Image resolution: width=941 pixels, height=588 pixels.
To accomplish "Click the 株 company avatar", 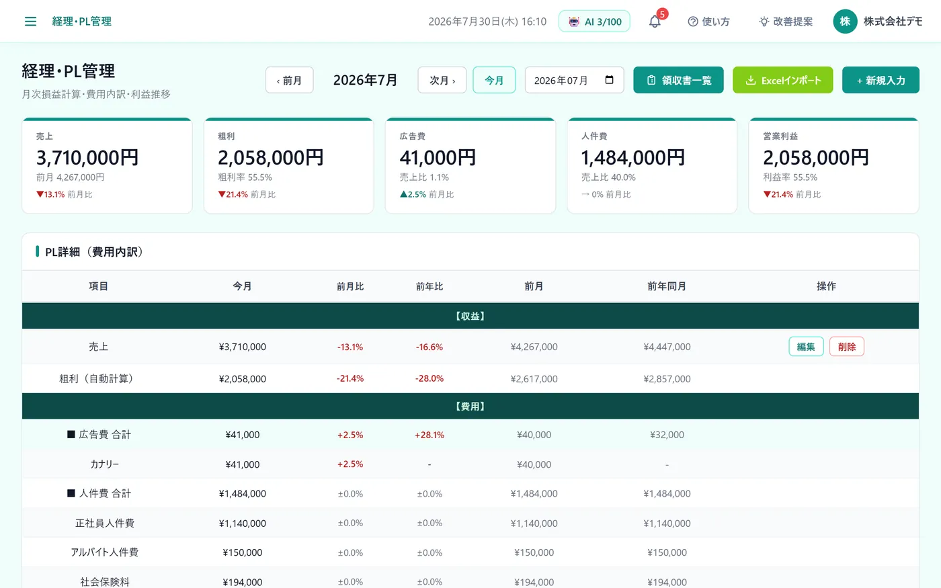I will click(x=845, y=22).
